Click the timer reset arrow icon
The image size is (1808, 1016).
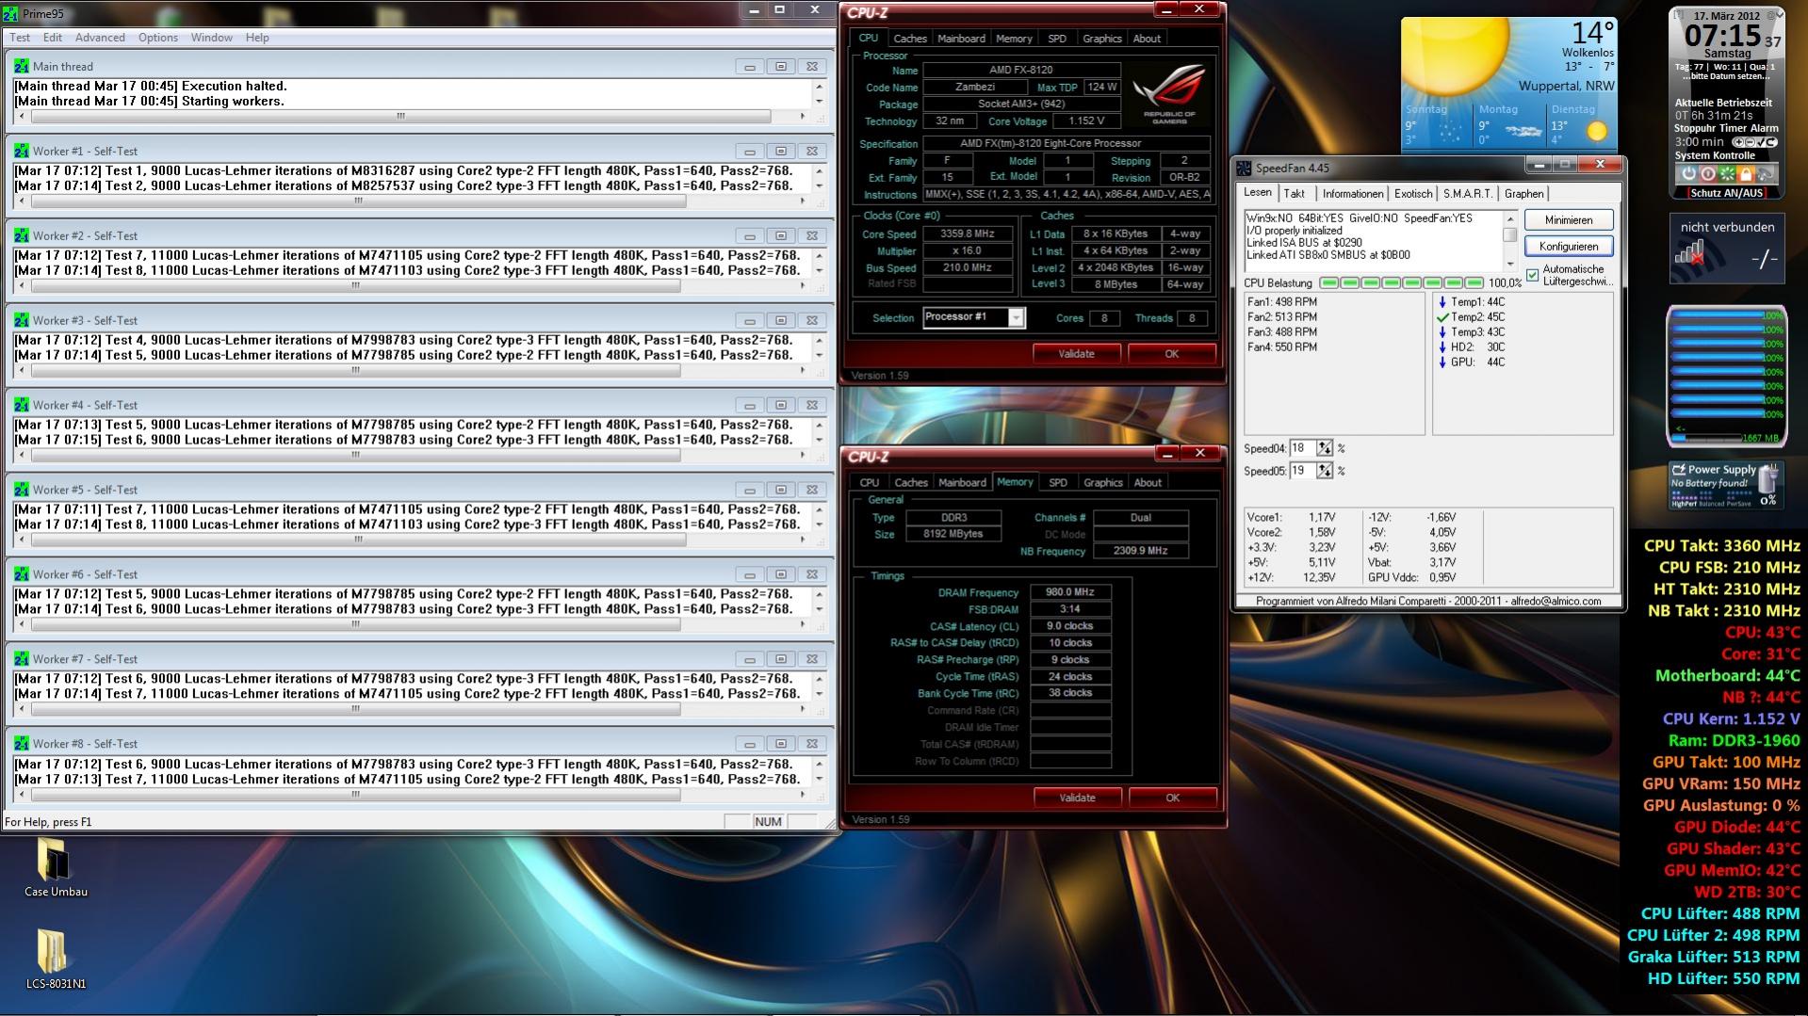(x=1771, y=142)
